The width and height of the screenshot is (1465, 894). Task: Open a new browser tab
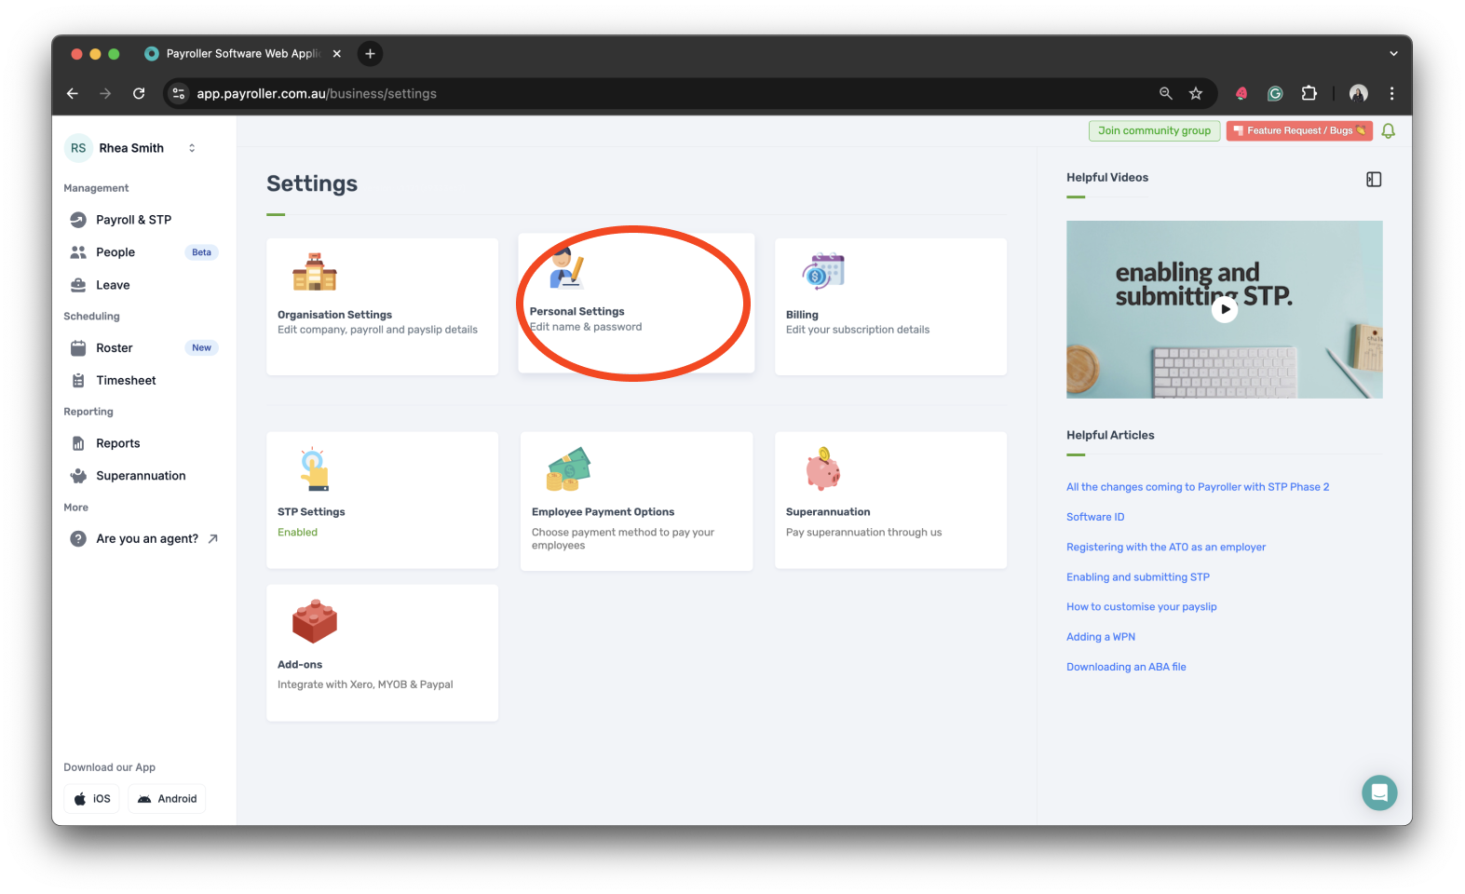coord(370,54)
